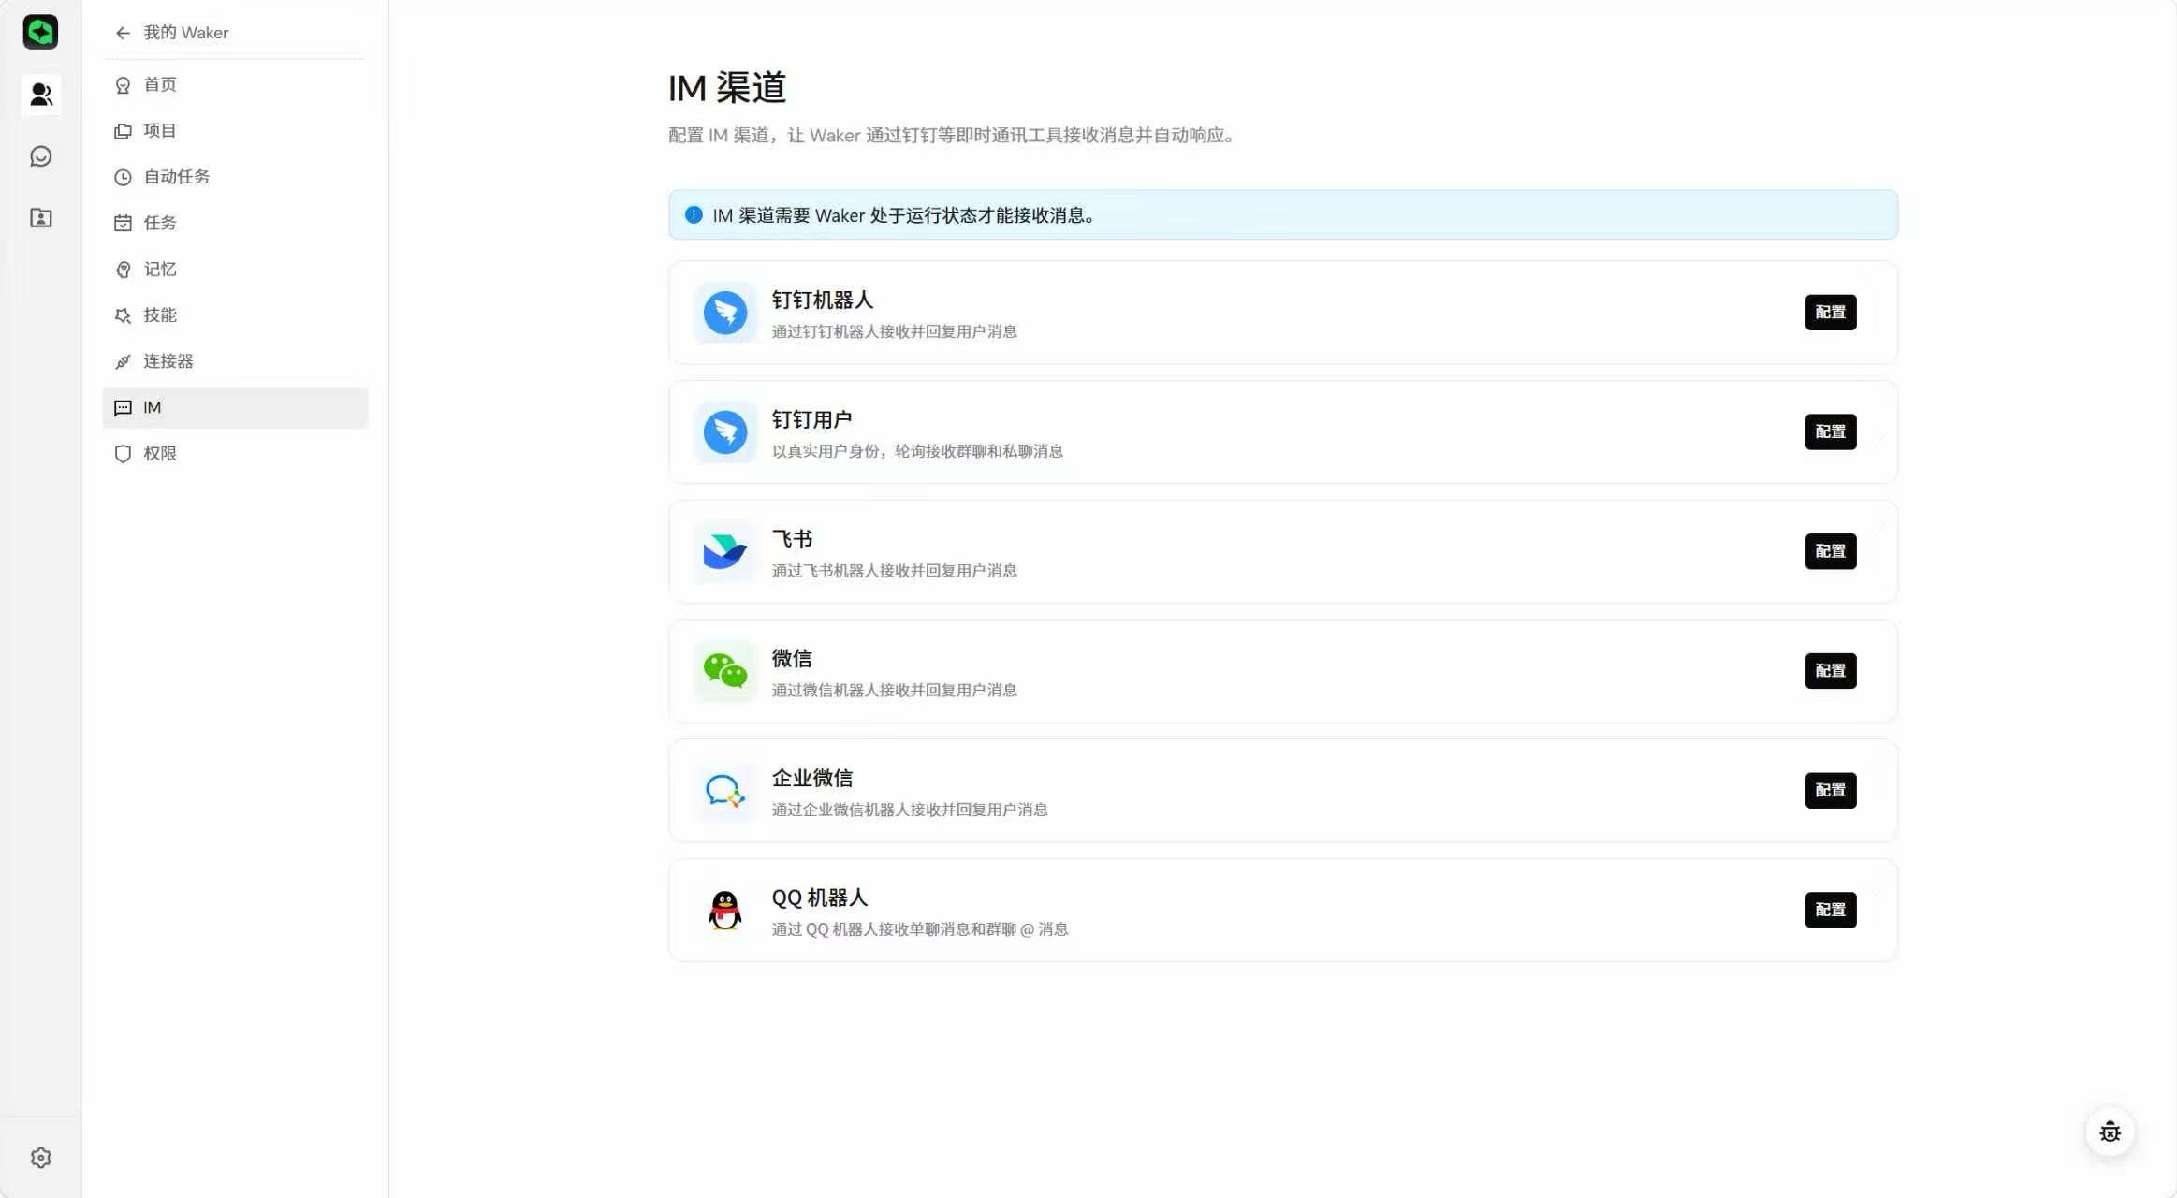The image size is (2177, 1198).
Task: Click the 飞书 title text
Action: click(x=792, y=539)
